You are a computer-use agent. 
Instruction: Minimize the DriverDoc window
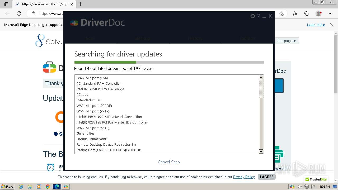click(264, 17)
